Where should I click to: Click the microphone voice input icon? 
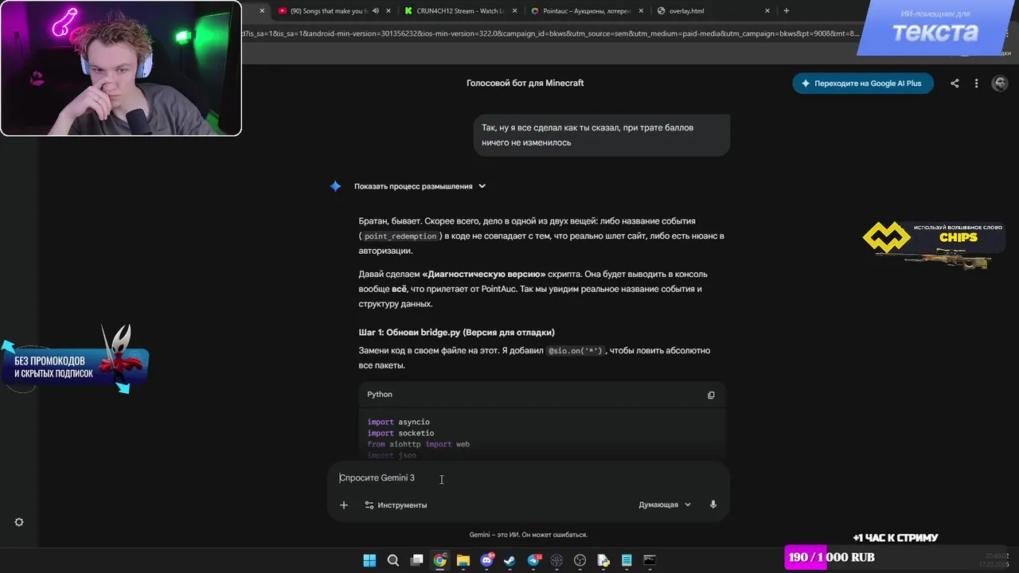pos(713,505)
